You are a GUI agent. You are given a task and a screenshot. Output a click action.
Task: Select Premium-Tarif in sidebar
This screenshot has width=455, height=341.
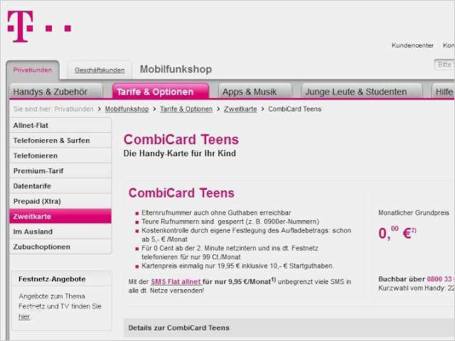click(60, 170)
